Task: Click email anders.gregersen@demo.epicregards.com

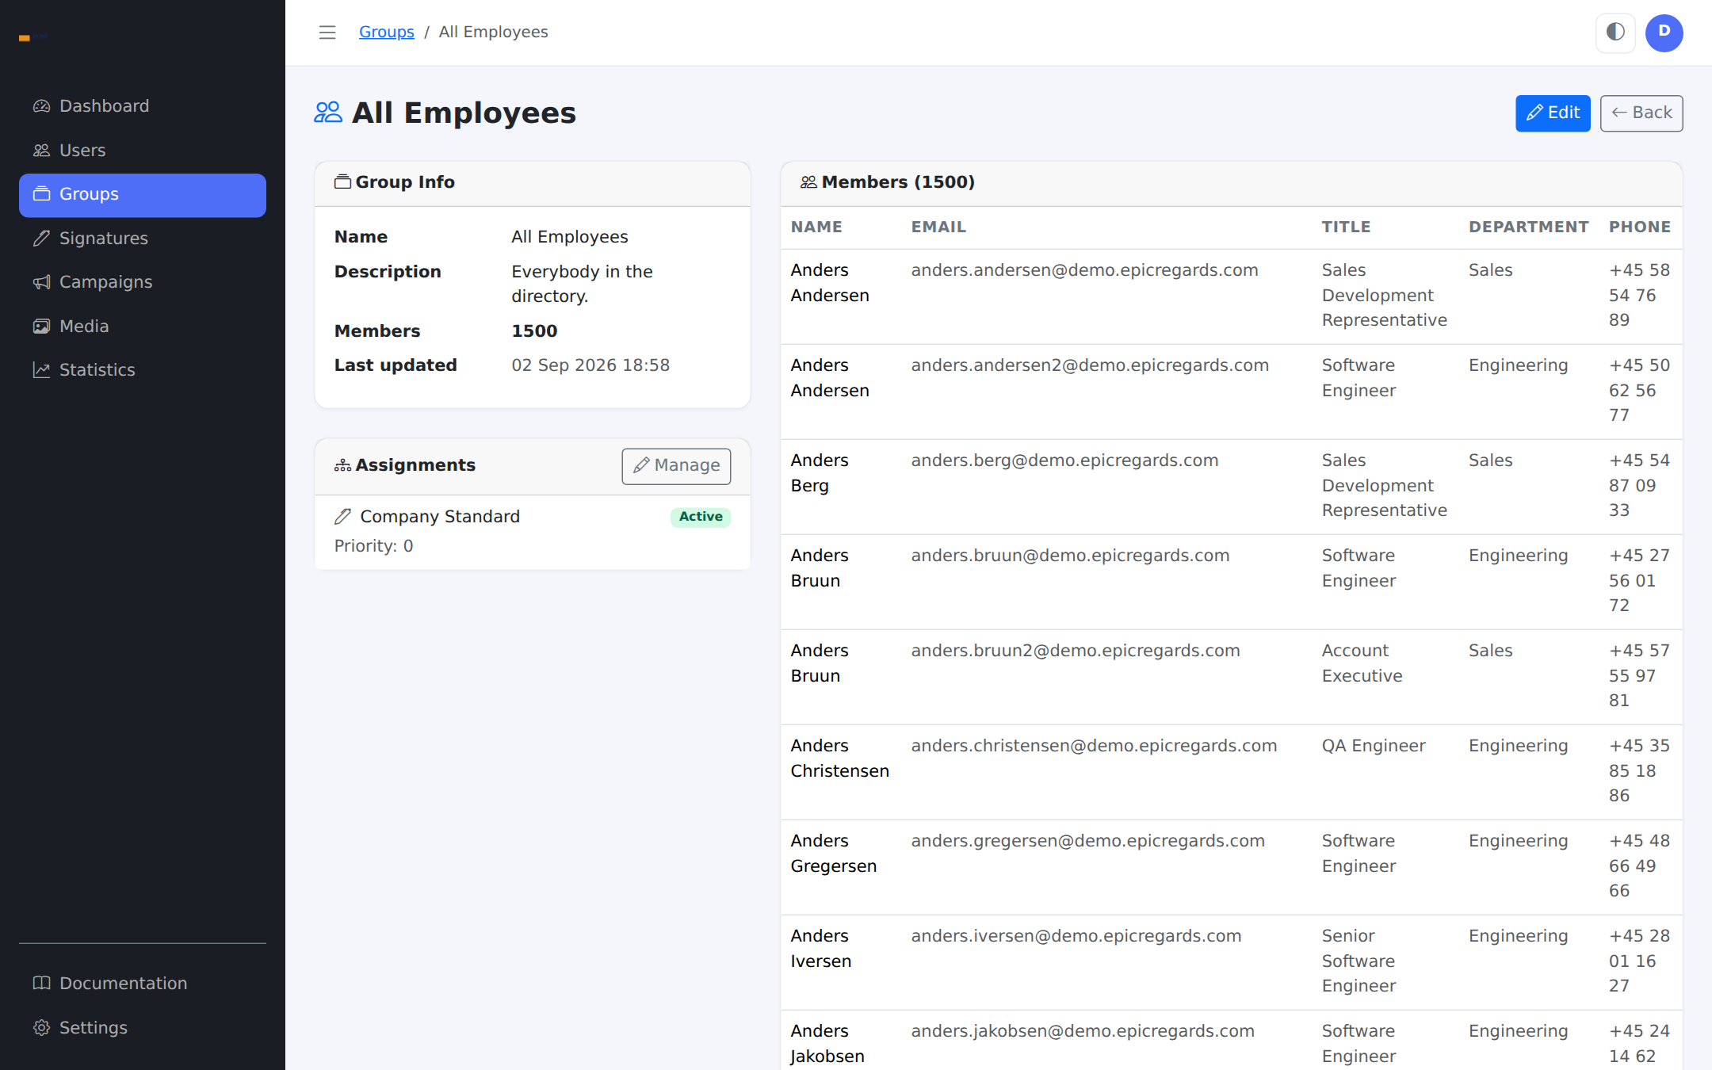Action: (1087, 841)
